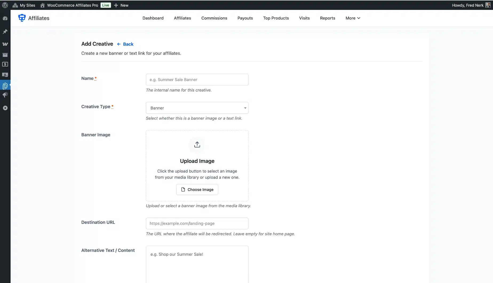Screen dimensions: 493x283
Task: Open the Top Products tab
Action: pos(276,18)
